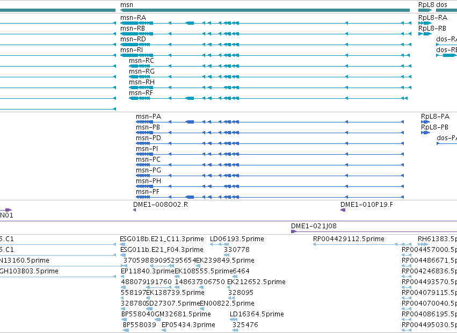
Task: Click the BP558040 EST label
Action: tap(138, 315)
